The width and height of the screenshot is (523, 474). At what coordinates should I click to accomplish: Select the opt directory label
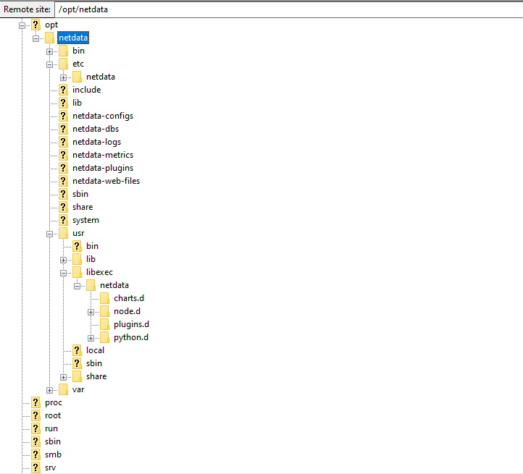point(51,25)
